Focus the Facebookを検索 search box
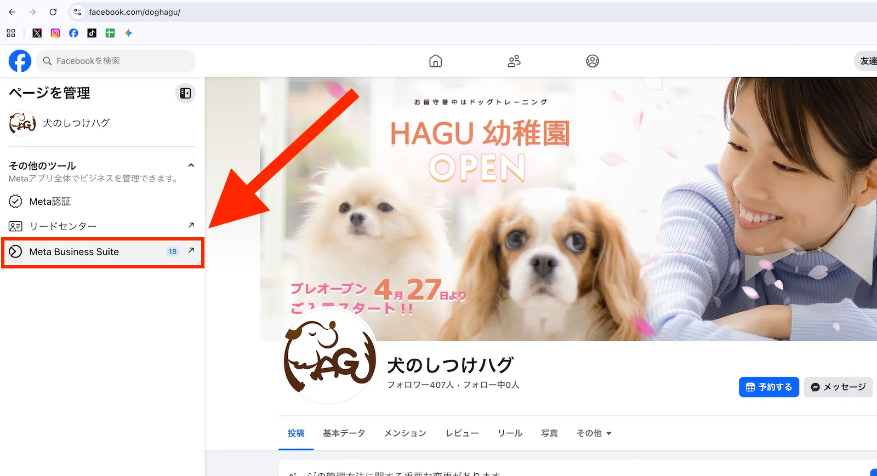This screenshot has width=877, height=476. [x=116, y=61]
